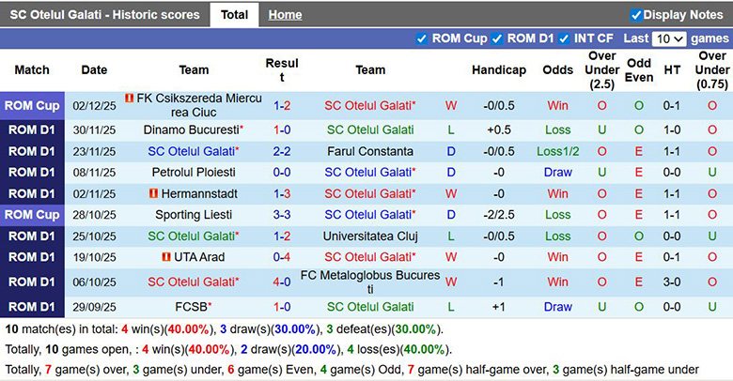
Task: Open the Farul Constanta team link
Action: (x=370, y=151)
